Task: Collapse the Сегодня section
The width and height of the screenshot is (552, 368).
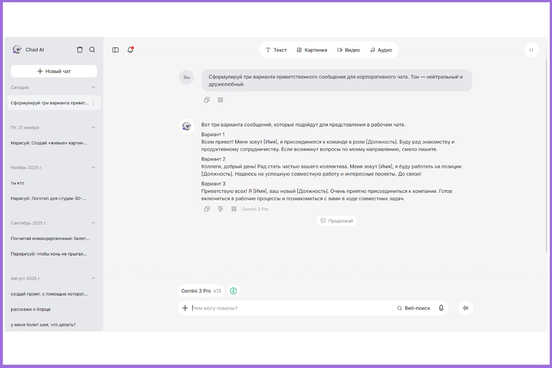Action: click(x=93, y=87)
